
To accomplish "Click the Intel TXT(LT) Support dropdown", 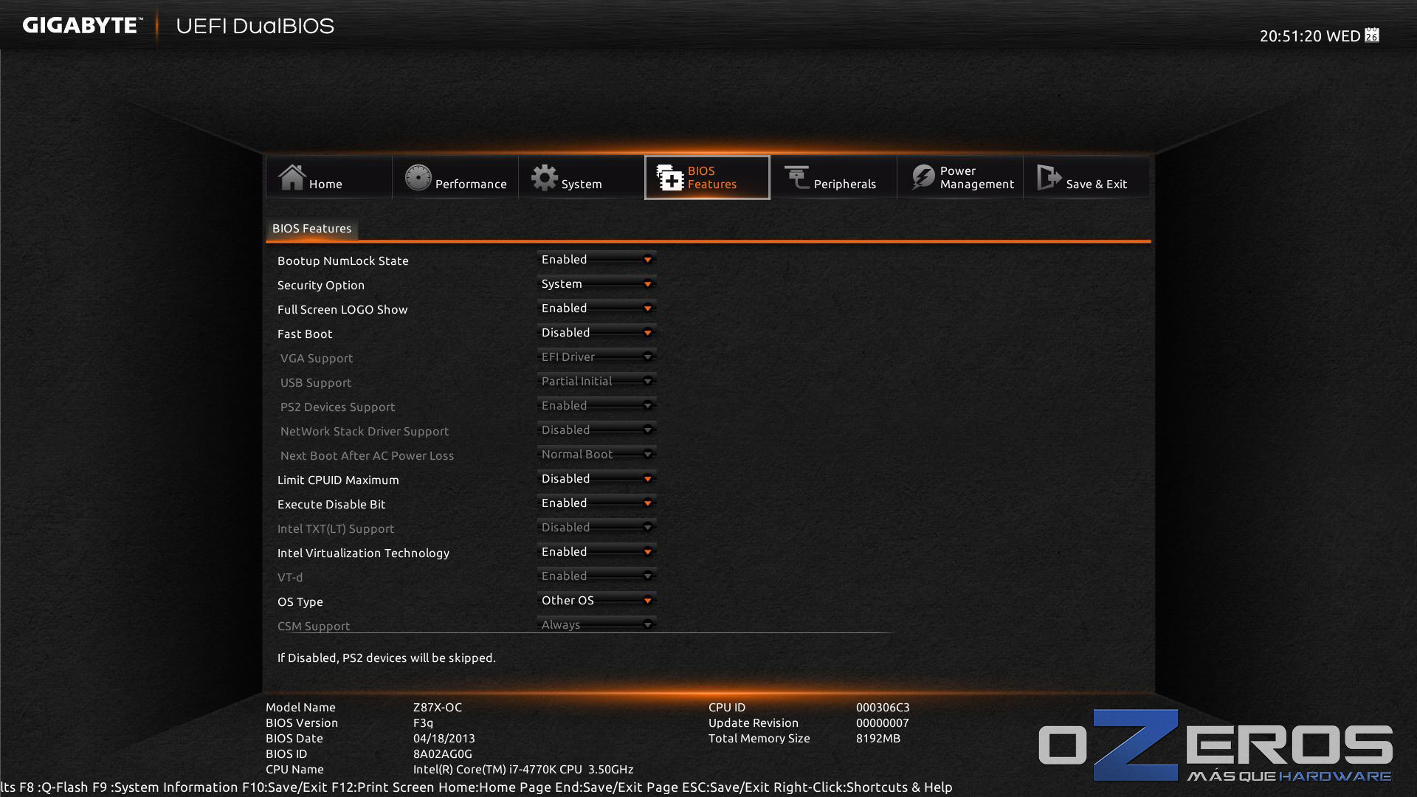I will [x=596, y=528].
